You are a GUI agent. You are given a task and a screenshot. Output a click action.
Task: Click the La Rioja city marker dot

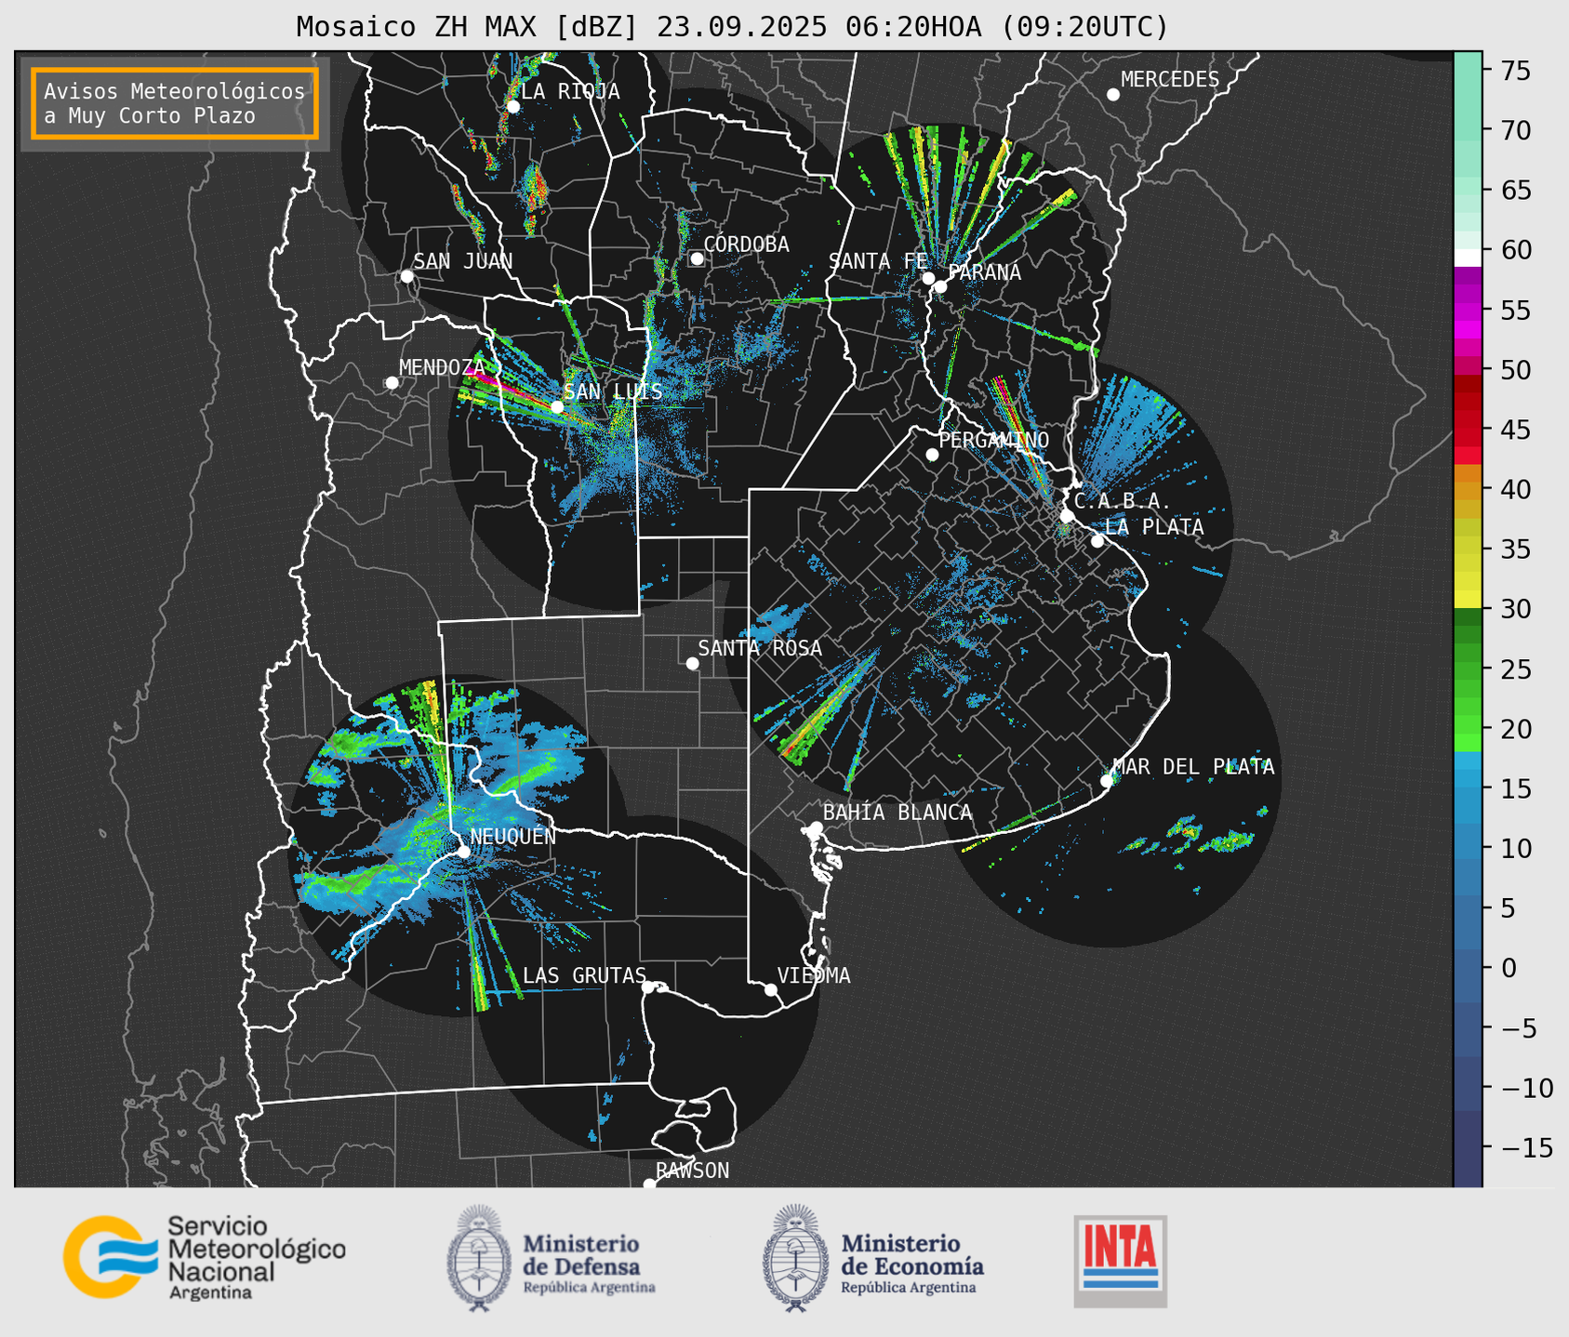(512, 107)
